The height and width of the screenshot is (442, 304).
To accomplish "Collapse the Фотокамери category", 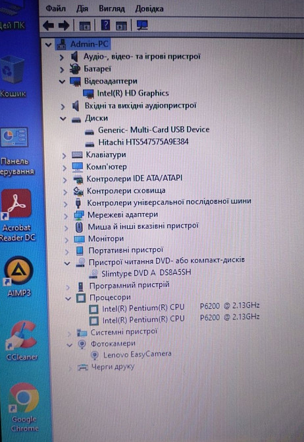I will (69, 345).
